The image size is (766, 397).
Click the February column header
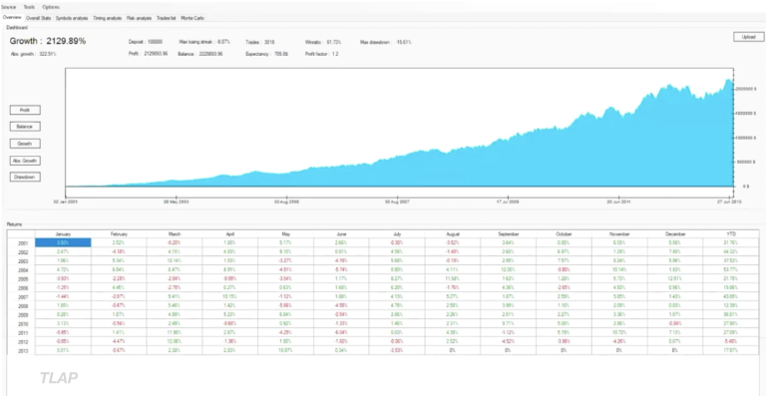pyautogui.click(x=119, y=234)
